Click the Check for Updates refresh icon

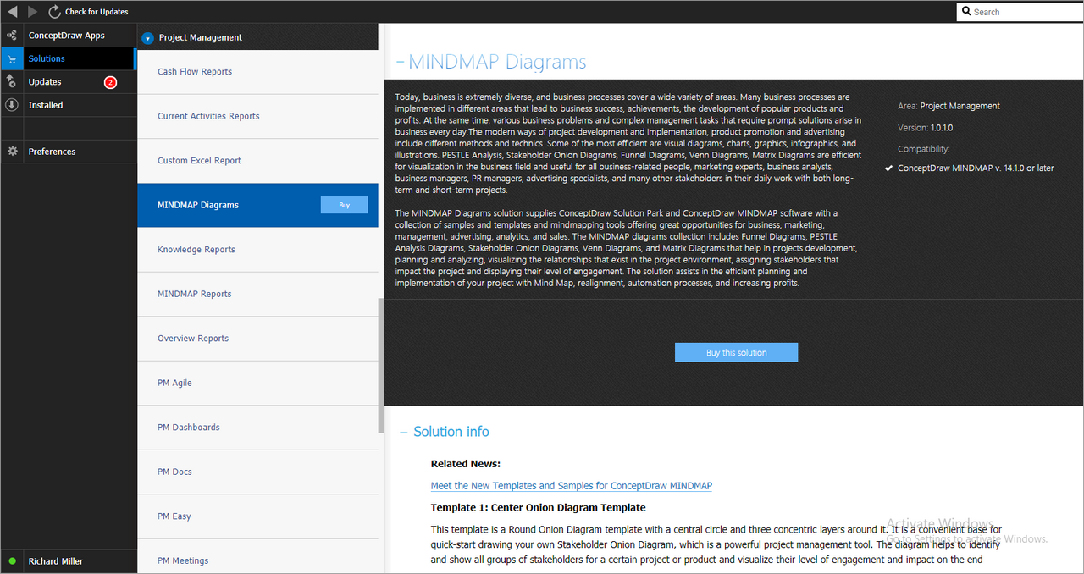pos(55,12)
